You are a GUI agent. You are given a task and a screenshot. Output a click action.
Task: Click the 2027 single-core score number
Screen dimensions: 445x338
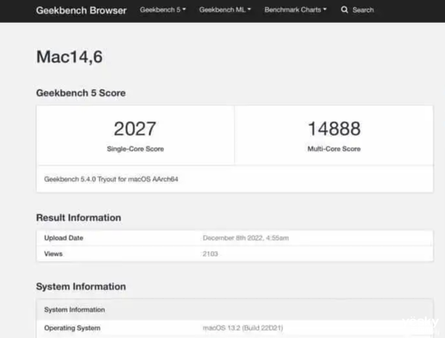click(135, 129)
